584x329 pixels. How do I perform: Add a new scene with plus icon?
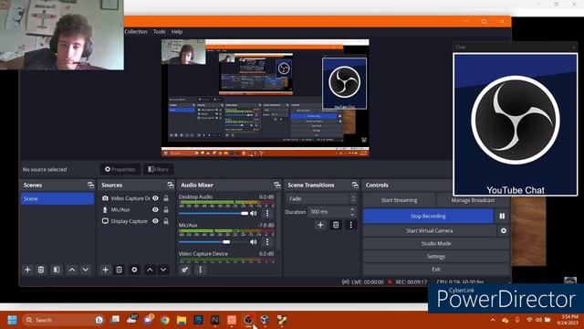(x=27, y=270)
